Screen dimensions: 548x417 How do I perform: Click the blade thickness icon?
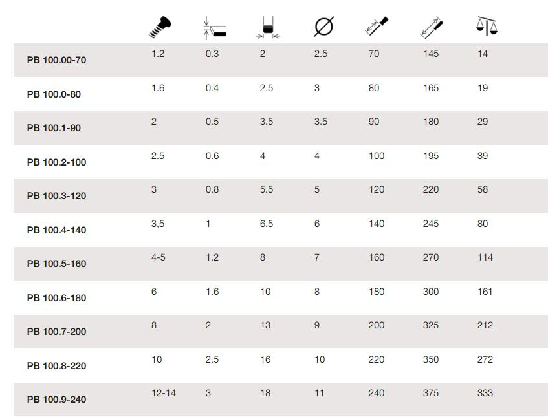click(x=214, y=28)
